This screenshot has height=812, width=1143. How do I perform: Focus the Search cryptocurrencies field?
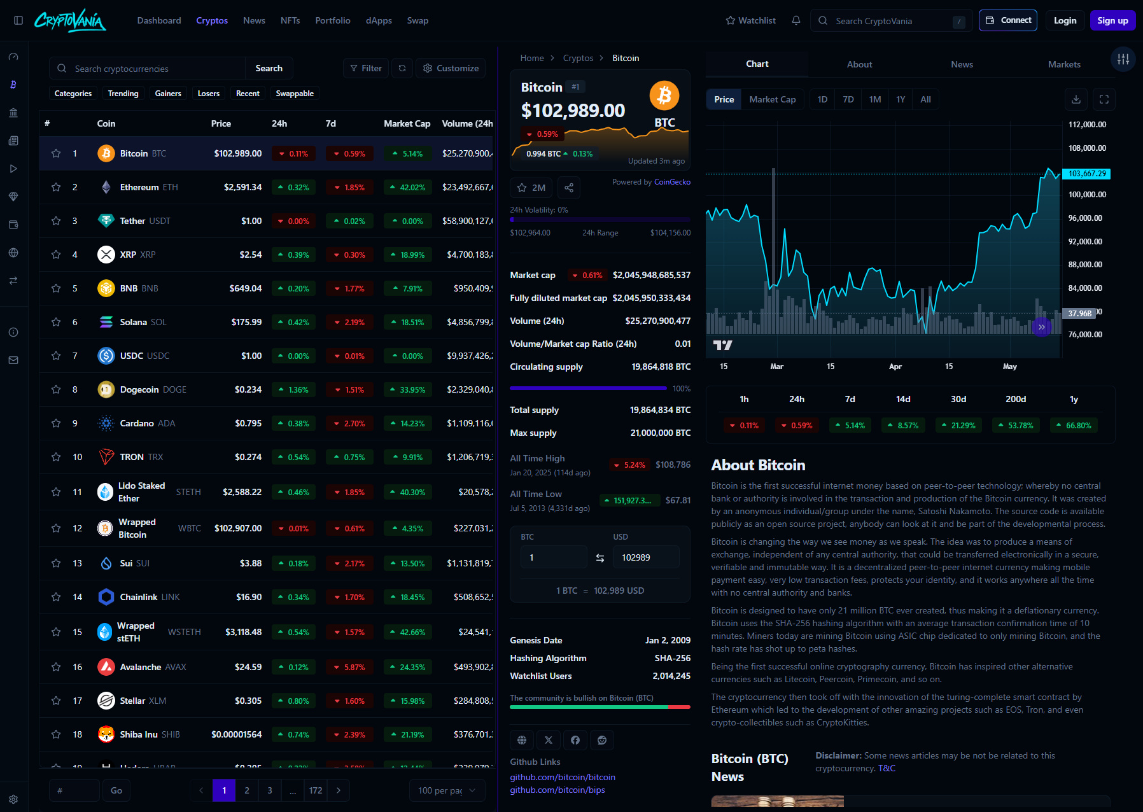148,68
